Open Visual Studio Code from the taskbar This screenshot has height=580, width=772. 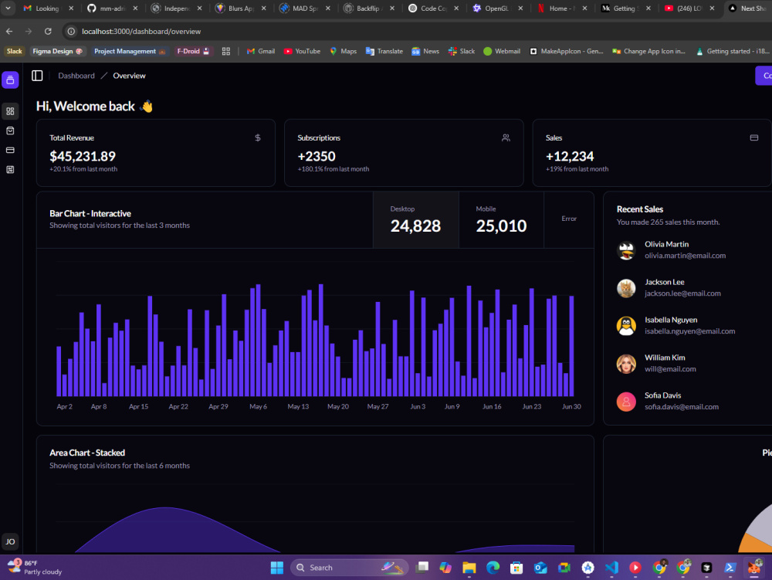tap(611, 568)
